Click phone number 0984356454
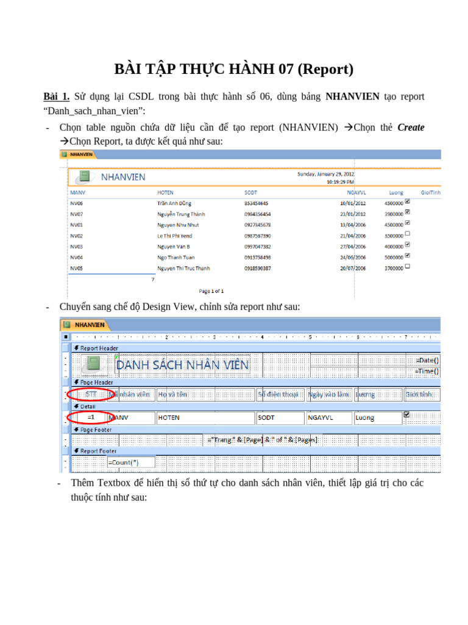 [258, 214]
